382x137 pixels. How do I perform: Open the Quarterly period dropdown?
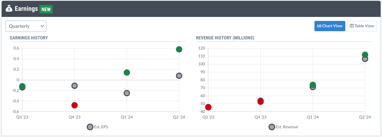pos(26,26)
